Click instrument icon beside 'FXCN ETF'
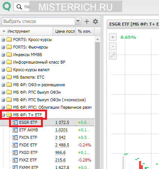 [x=15, y=138]
